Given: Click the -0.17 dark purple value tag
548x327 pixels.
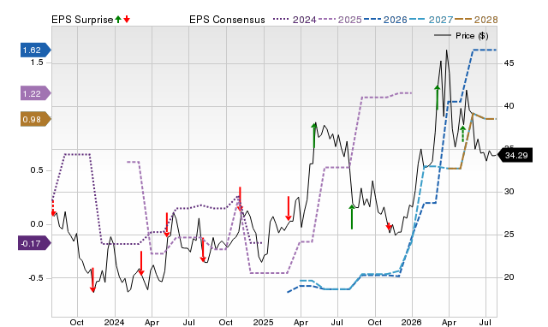Looking at the screenshot, I should 34,243.
